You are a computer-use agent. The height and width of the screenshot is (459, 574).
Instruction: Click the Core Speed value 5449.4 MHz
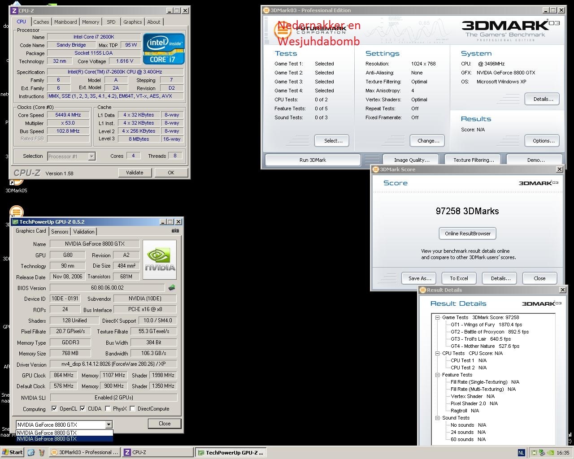(x=68, y=115)
